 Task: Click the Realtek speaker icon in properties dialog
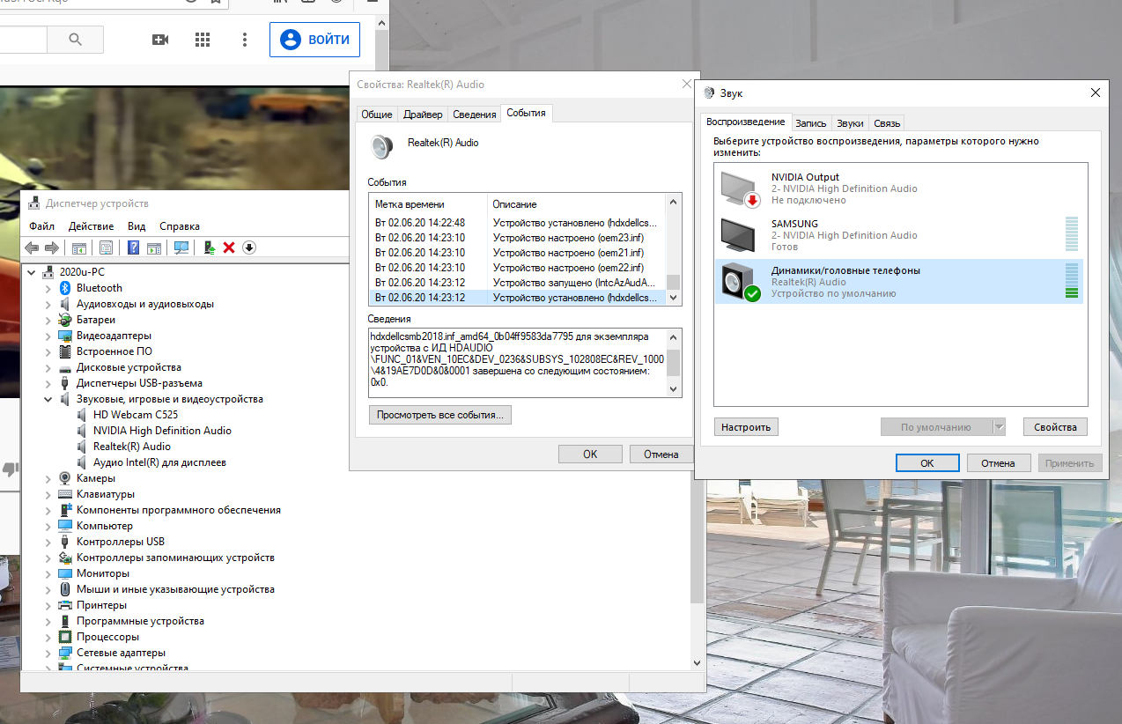point(382,146)
